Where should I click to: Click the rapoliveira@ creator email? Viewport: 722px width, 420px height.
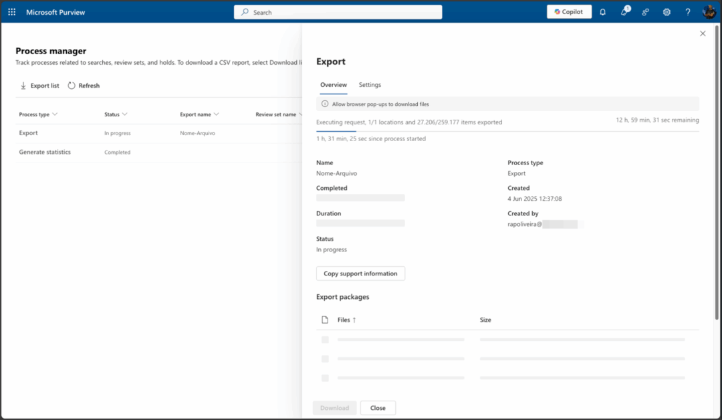pos(525,224)
